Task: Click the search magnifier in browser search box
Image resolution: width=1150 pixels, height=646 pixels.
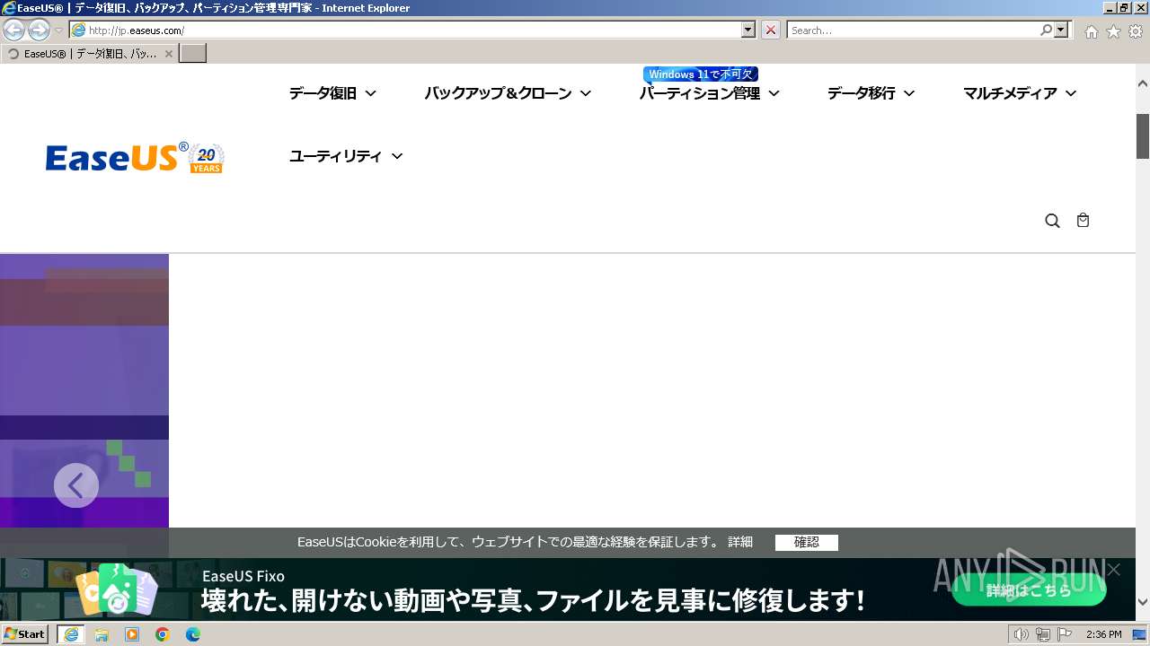Action: click(1046, 31)
